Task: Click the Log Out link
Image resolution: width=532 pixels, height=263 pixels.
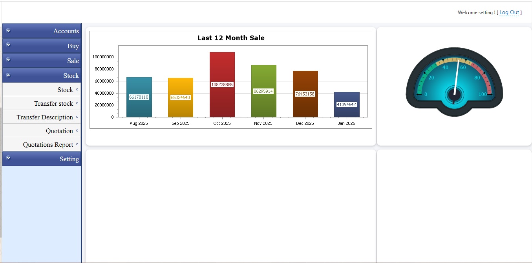Action: pyautogui.click(x=509, y=13)
